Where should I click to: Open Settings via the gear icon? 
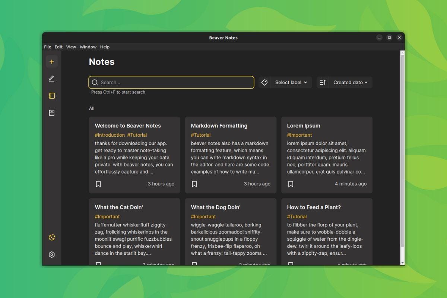52,254
